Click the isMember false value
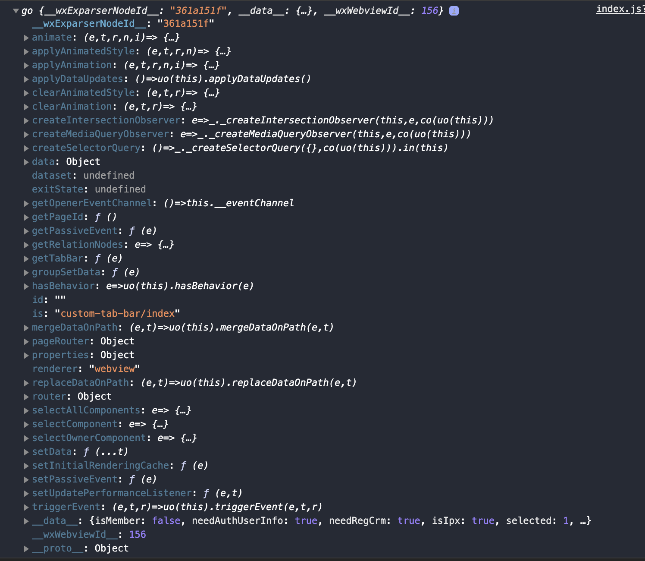This screenshot has height=561, width=645. pyautogui.click(x=166, y=521)
